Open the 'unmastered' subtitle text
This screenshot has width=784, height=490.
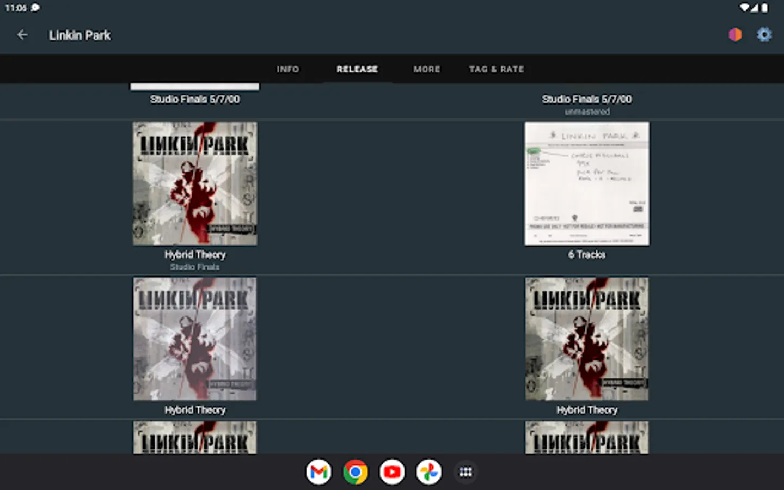tap(587, 112)
